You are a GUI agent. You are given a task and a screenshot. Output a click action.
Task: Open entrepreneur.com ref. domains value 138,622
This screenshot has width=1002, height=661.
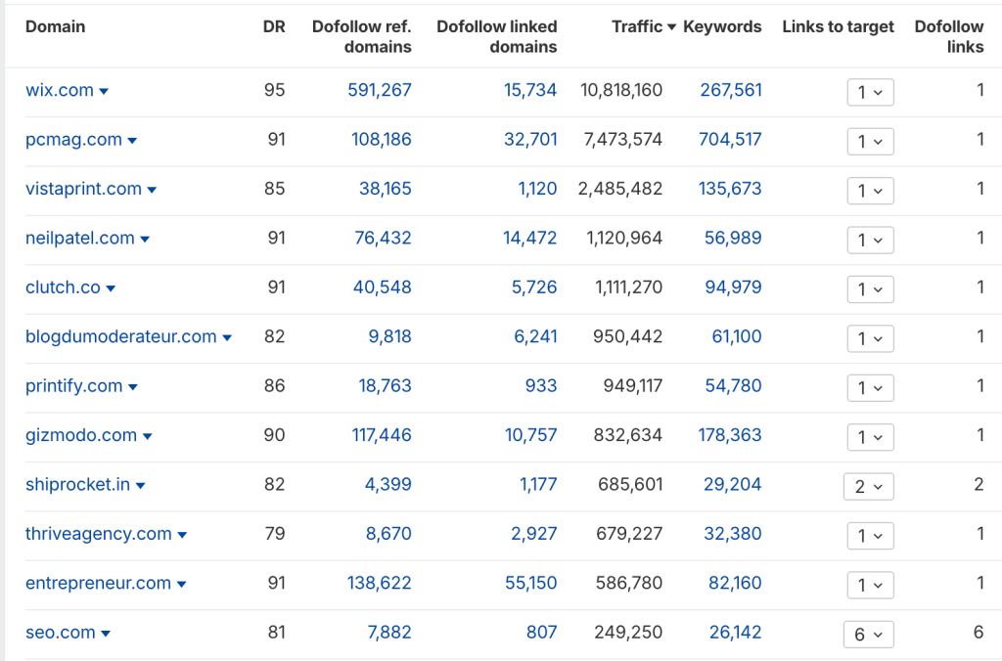coord(380,583)
